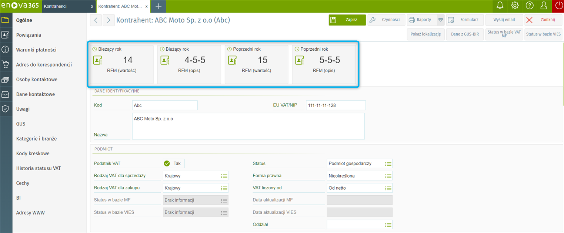The width and height of the screenshot is (564, 233).
Task: Open the Rodzaj VAT dla sprzedaży dropdown
Action: pos(224,176)
